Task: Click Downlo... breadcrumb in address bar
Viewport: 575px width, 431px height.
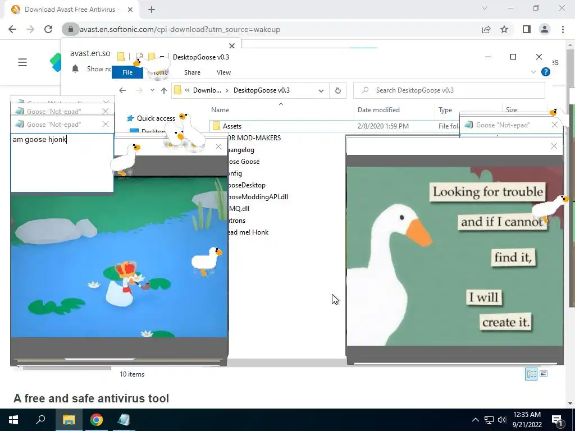Action: (x=207, y=90)
